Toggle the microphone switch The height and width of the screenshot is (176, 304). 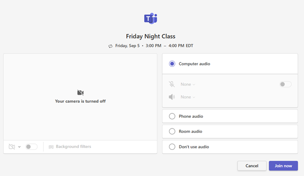coord(286,84)
